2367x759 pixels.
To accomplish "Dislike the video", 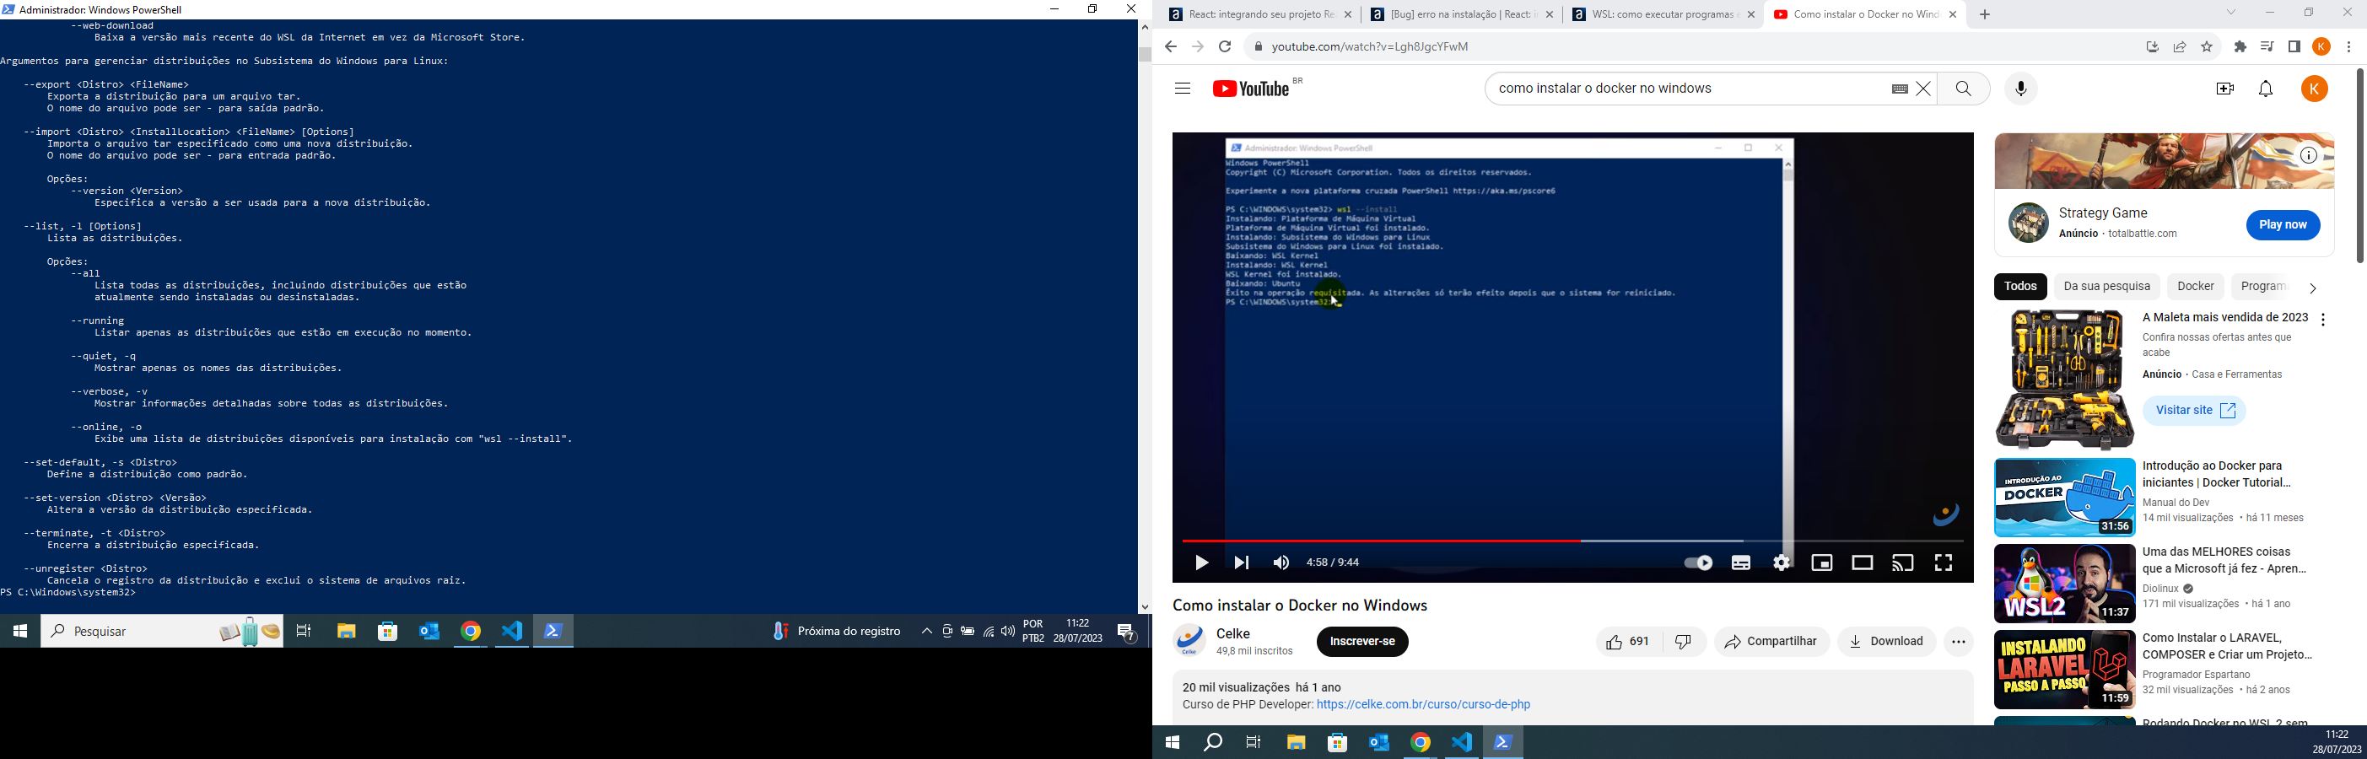I will tap(1685, 642).
